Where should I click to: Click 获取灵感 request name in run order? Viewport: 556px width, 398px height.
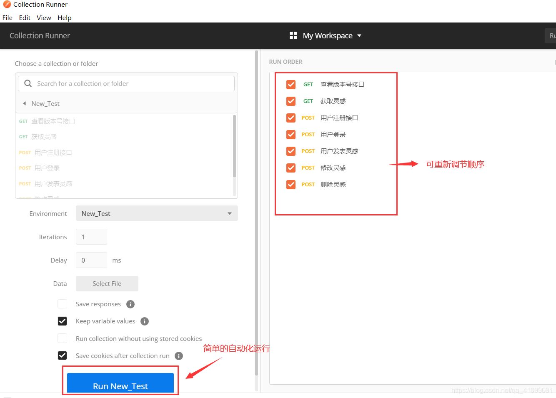click(333, 101)
